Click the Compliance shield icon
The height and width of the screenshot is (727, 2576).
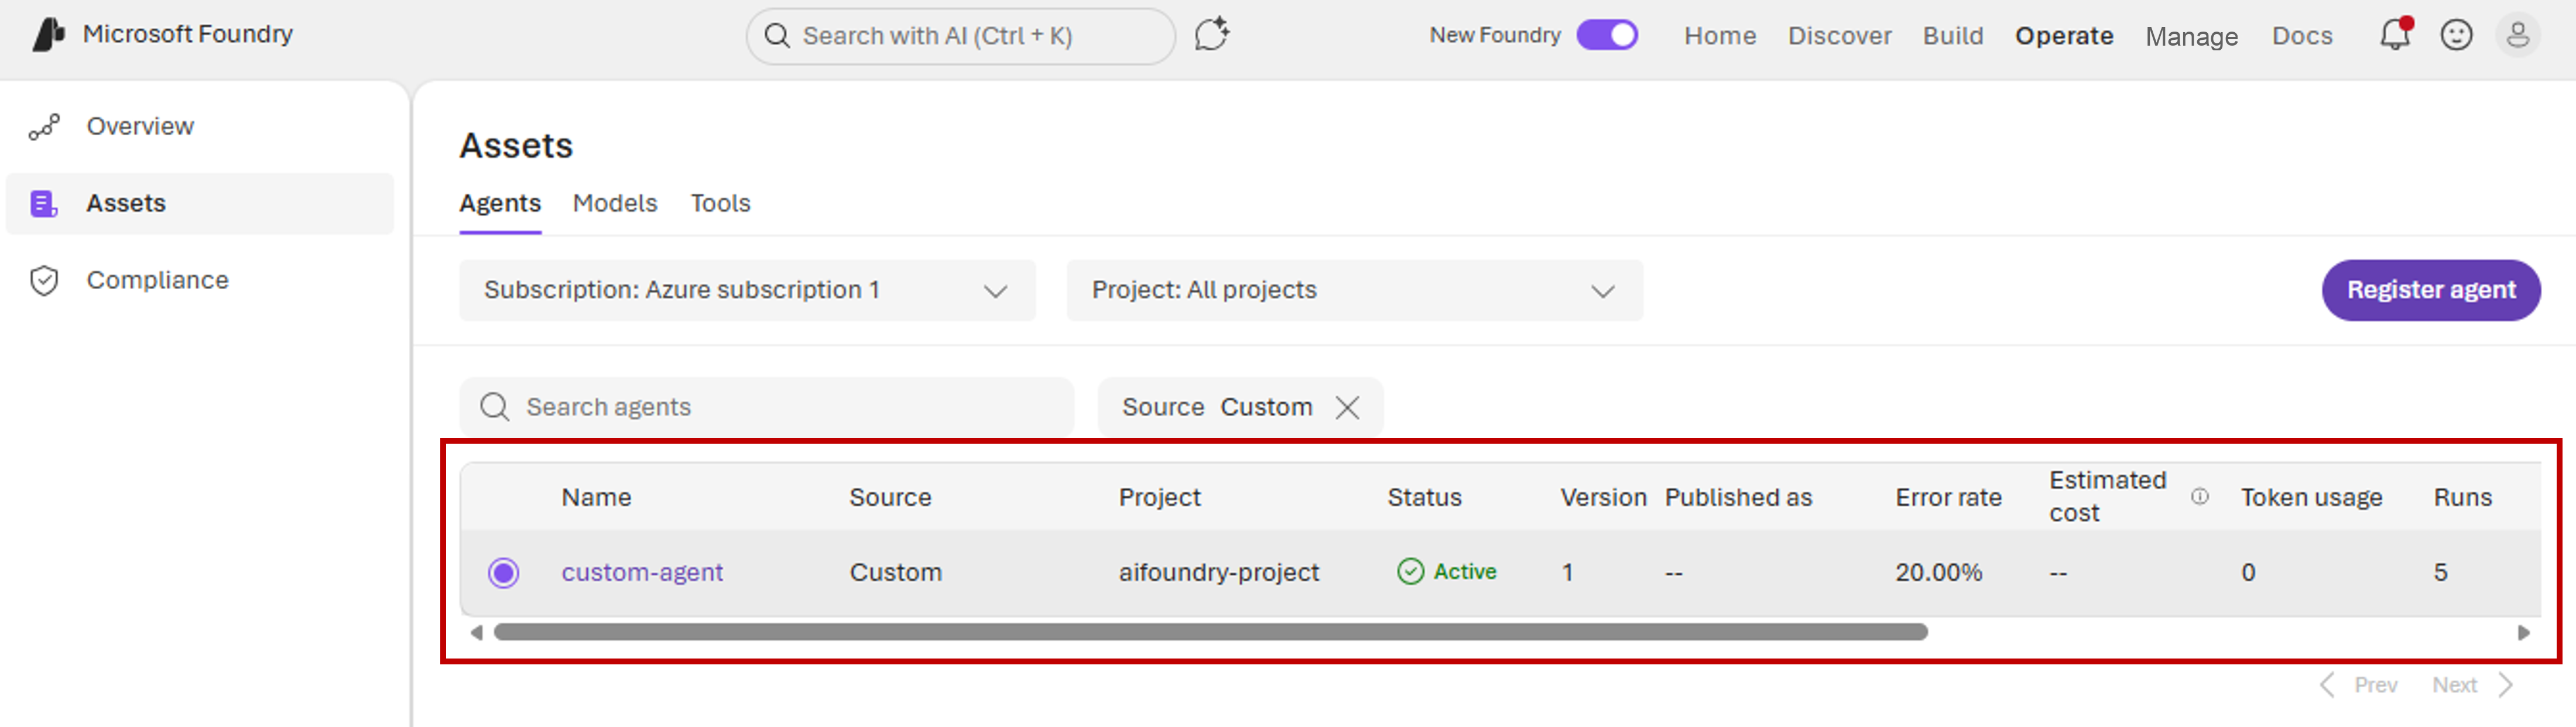pyautogui.click(x=44, y=281)
